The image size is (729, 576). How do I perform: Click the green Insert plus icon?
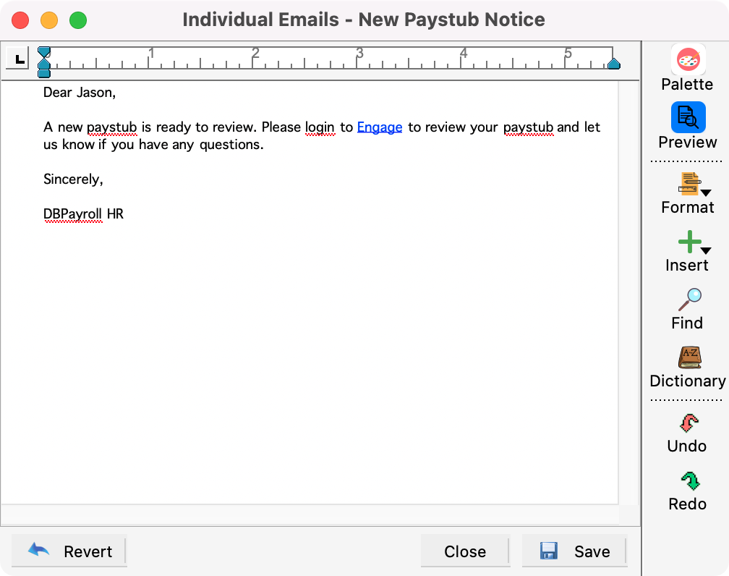coord(689,242)
